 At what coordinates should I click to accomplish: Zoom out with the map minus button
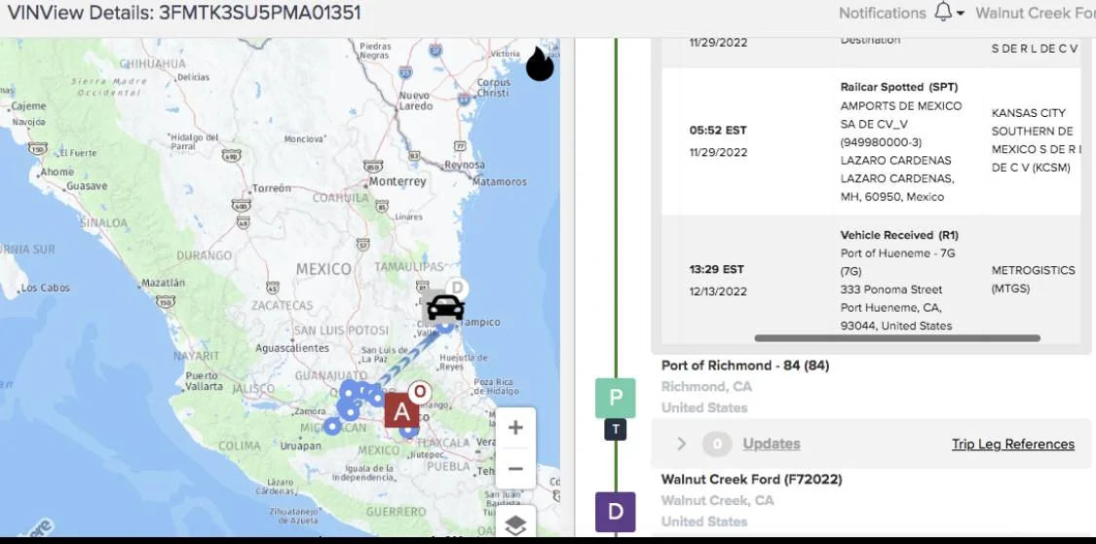click(515, 469)
